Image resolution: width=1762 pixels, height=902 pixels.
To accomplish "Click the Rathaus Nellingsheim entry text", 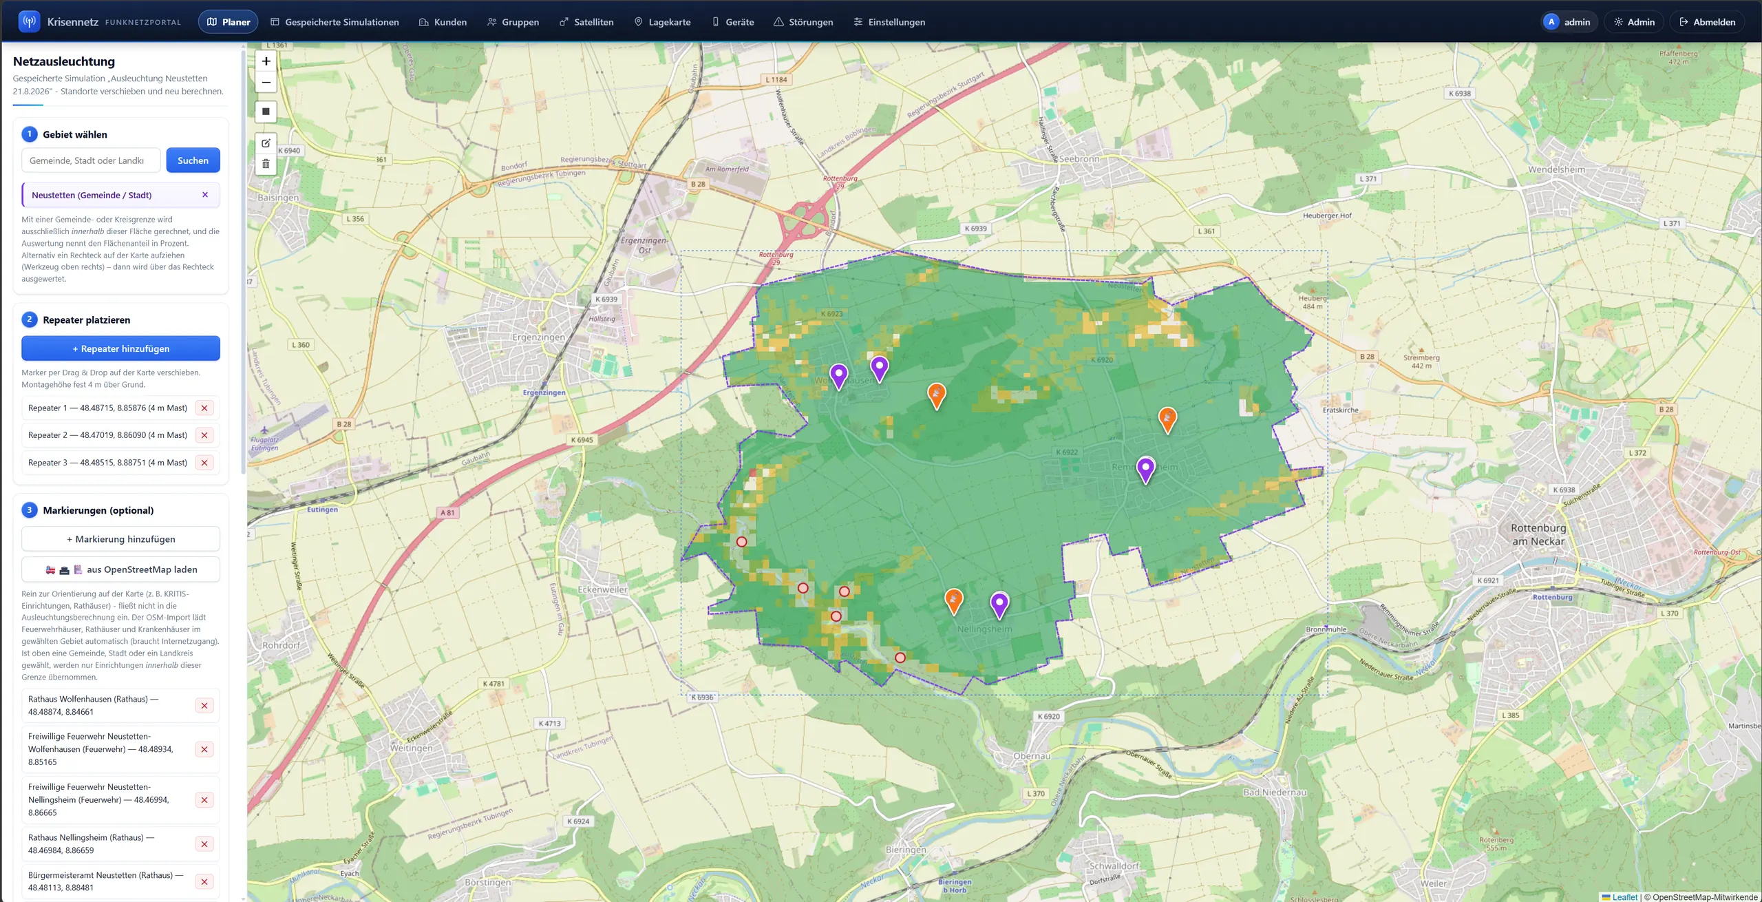I will 91,844.
